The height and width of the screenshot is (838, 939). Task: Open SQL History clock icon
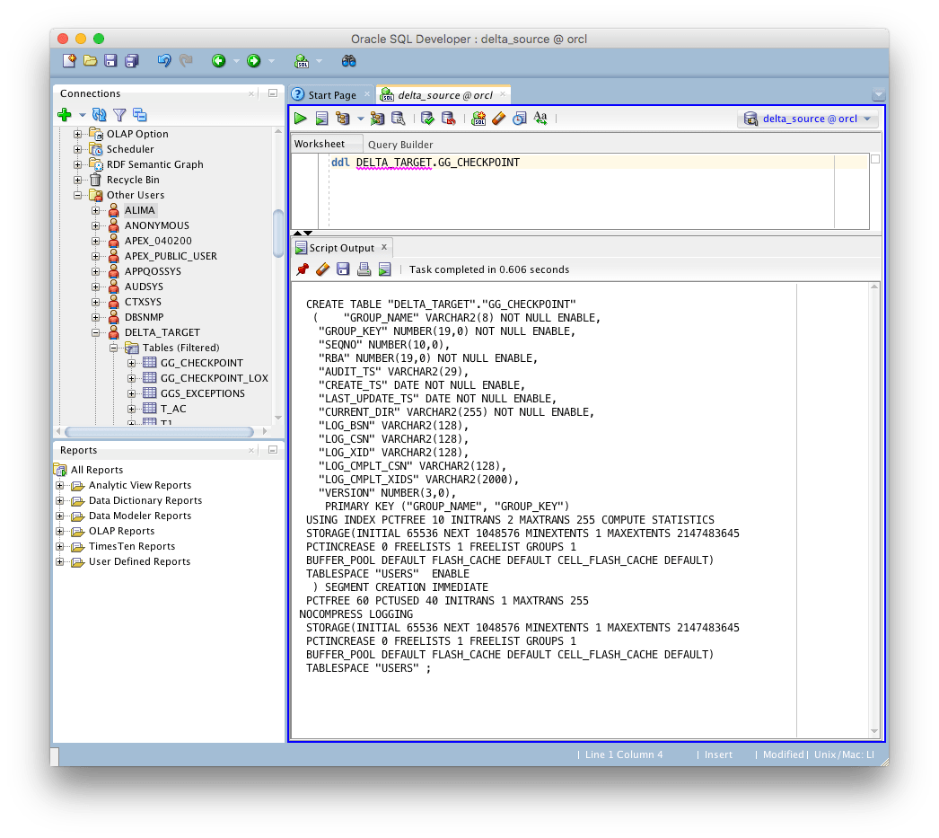click(519, 119)
